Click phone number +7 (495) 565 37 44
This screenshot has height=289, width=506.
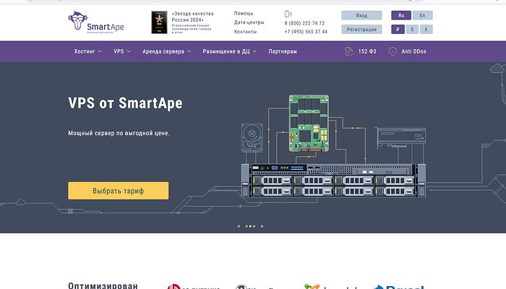(x=306, y=32)
